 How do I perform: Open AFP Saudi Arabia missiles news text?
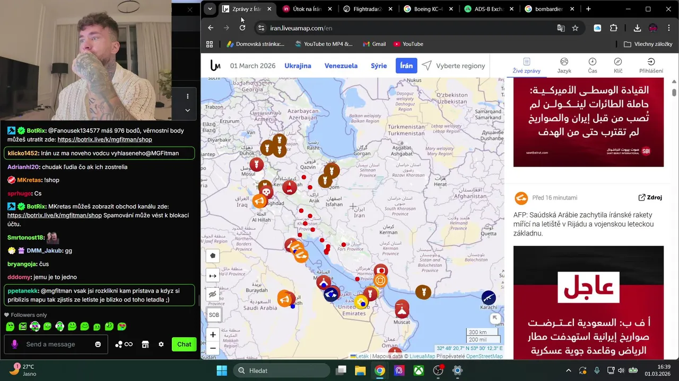click(x=584, y=224)
